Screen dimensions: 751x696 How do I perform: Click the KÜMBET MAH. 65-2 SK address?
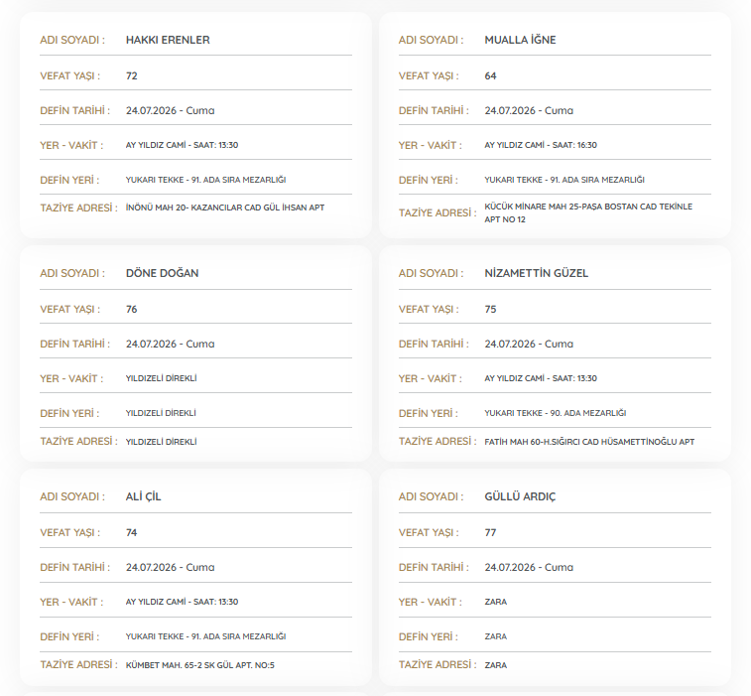[200, 665]
